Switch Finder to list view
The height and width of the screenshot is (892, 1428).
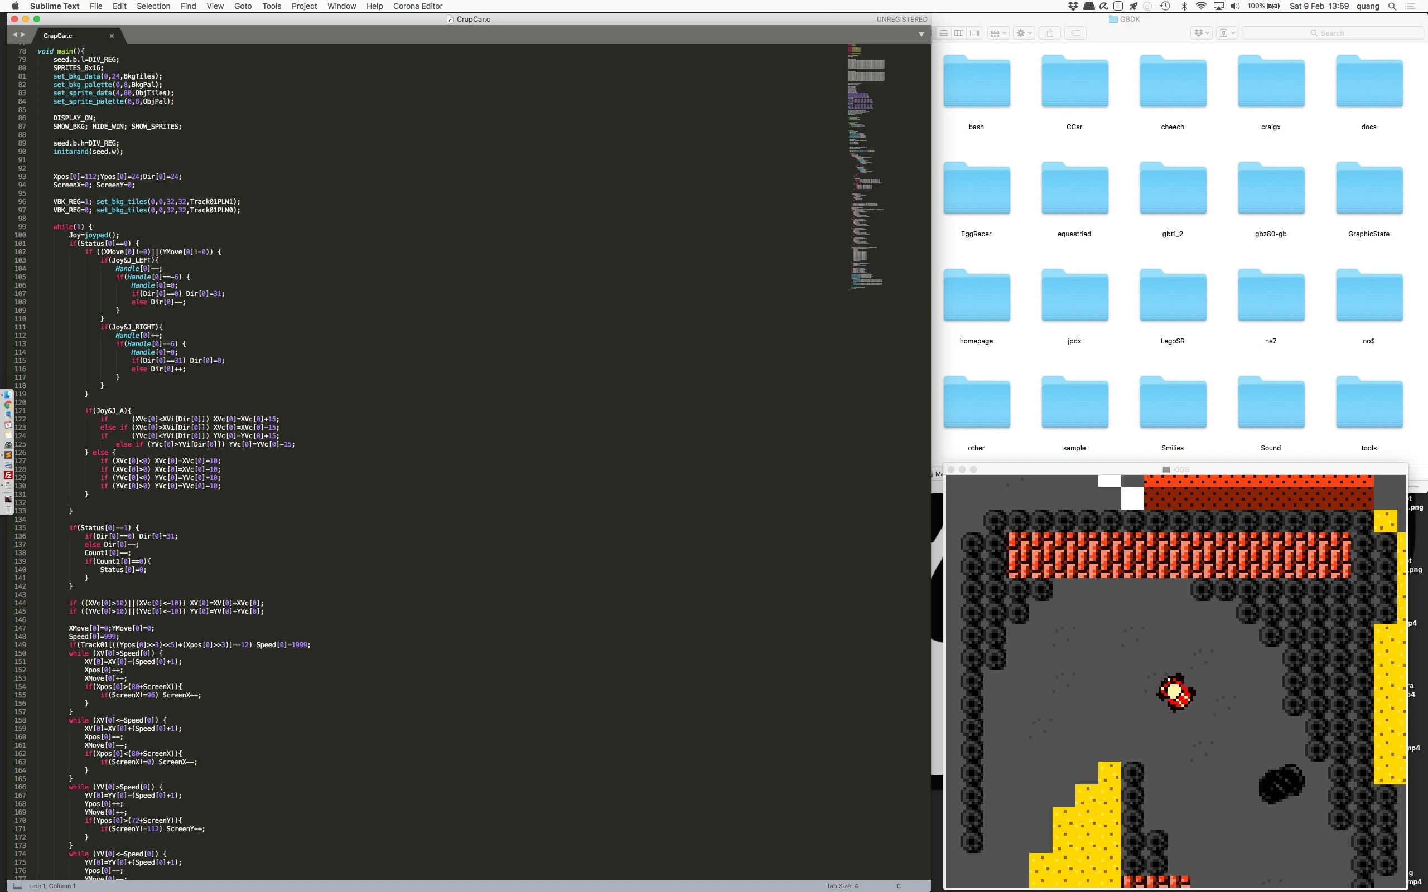pos(944,33)
